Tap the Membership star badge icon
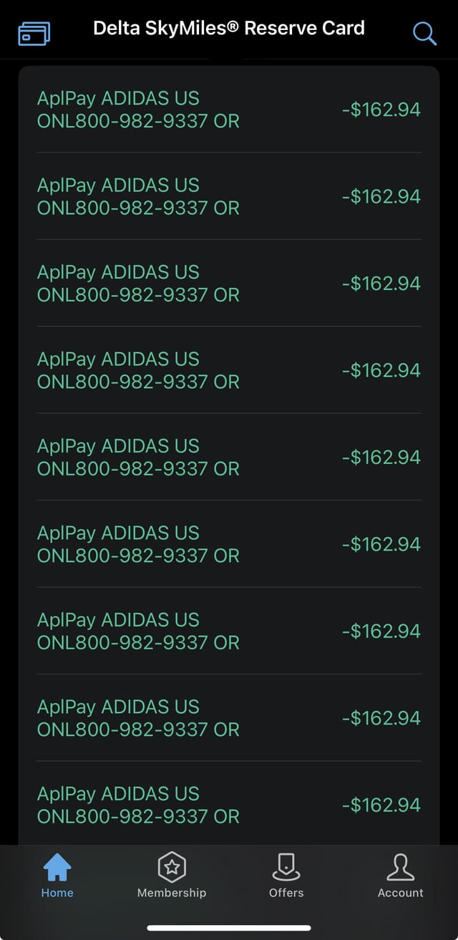This screenshot has width=458, height=940. [x=172, y=867]
